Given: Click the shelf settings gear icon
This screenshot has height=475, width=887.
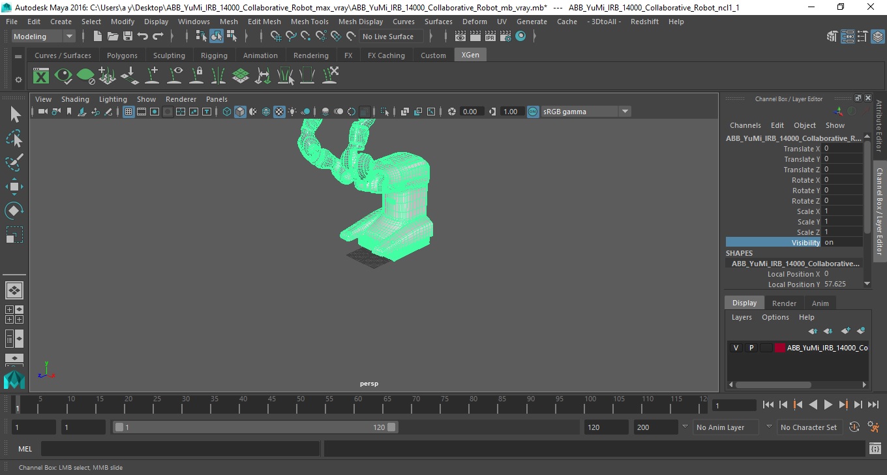Looking at the screenshot, I should (x=18, y=80).
